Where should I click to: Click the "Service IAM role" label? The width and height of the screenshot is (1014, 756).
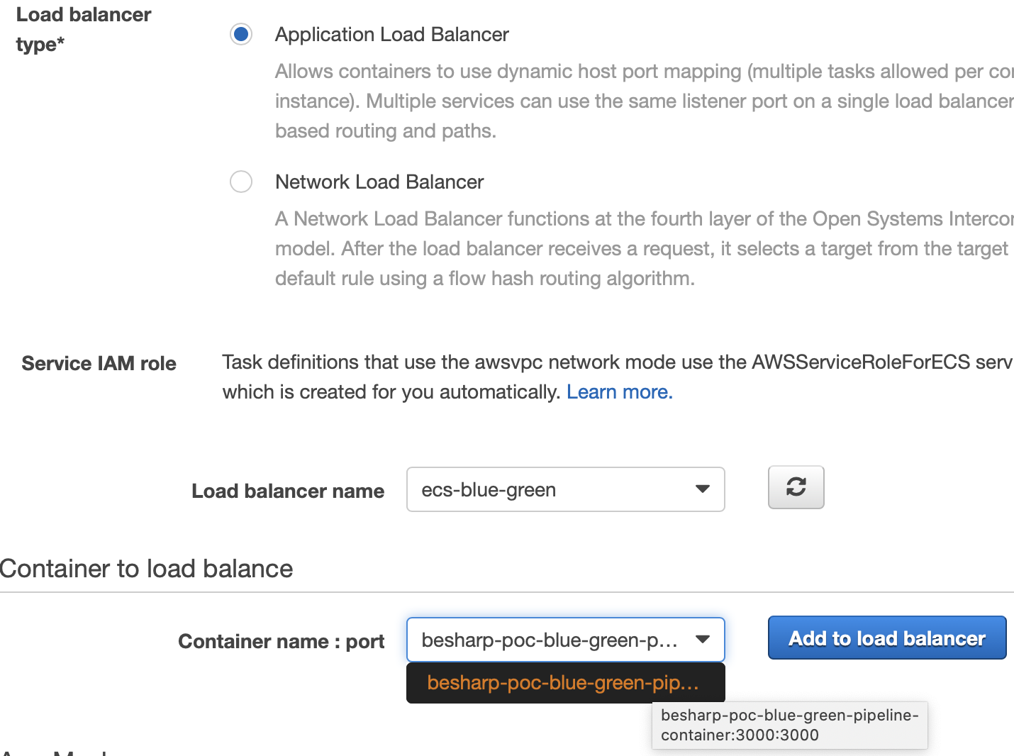[99, 363]
